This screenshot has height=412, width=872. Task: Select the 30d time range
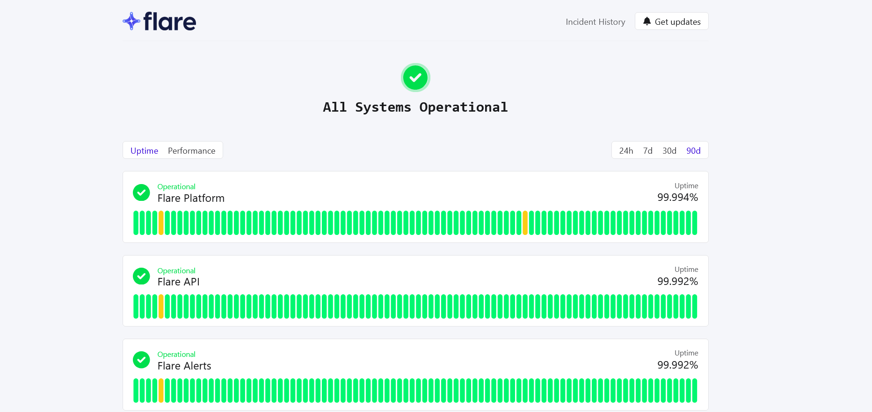[x=669, y=151]
